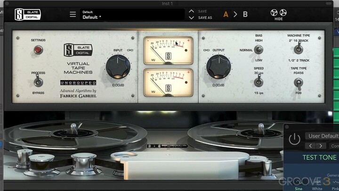Toggle the SPEED 30/15 ips switch
Image resolution: width=339 pixels, height=191 pixels.
point(258,81)
